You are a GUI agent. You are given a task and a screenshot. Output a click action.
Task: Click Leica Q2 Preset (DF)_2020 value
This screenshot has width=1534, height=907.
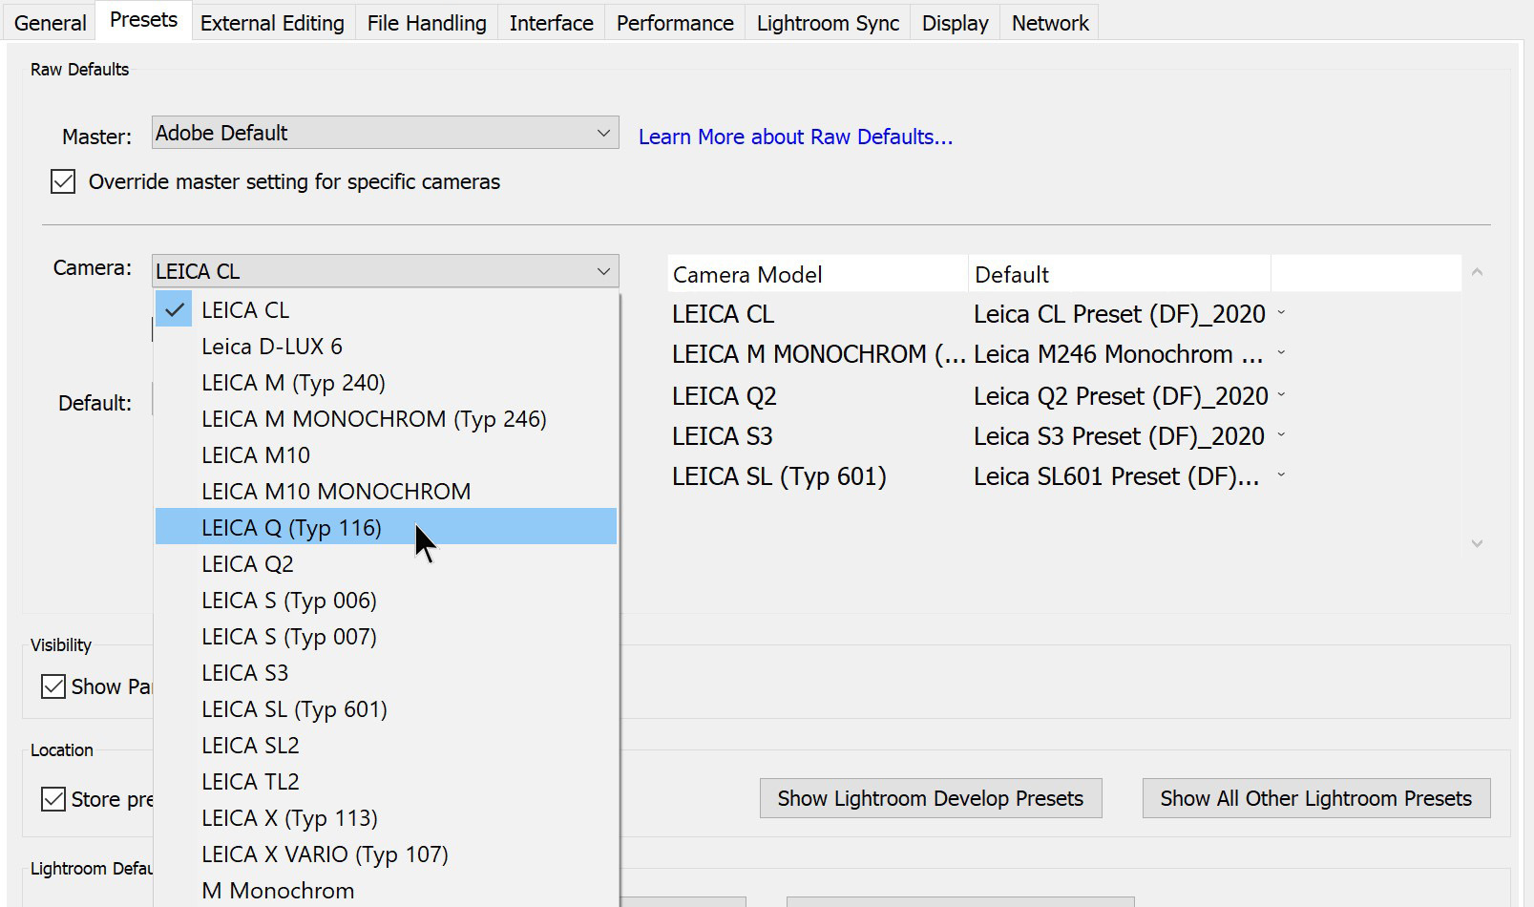click(x=1121, y=396)
